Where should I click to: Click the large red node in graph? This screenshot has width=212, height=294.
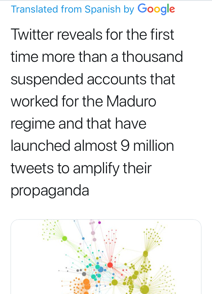[x=110, y=265]
